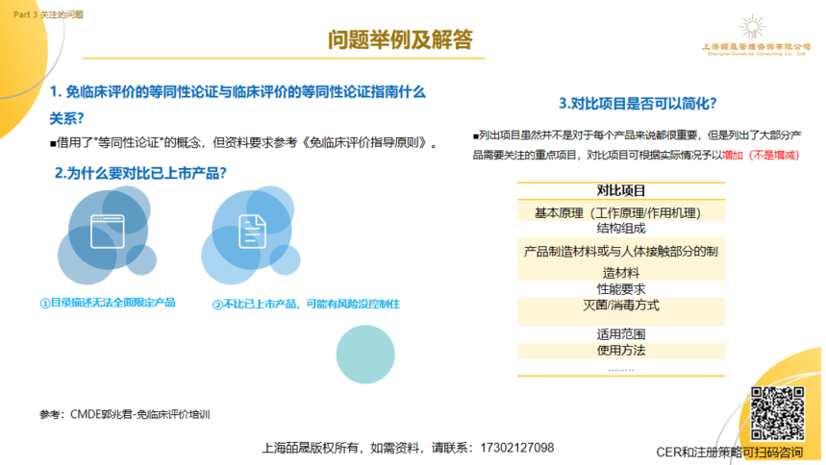This screenshot has height=465, width=826.
Task: Click the teal circle shape
Action: tap(365, 354)
